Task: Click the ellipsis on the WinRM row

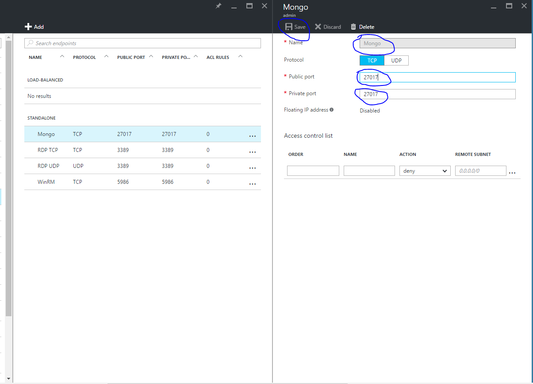Action: [252, 183]
